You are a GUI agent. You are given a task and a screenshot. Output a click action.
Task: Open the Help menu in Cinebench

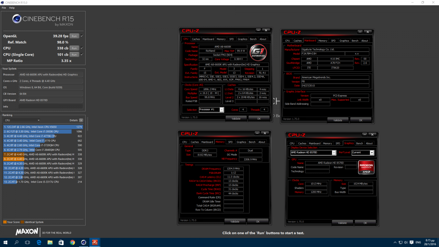point(12,8)
